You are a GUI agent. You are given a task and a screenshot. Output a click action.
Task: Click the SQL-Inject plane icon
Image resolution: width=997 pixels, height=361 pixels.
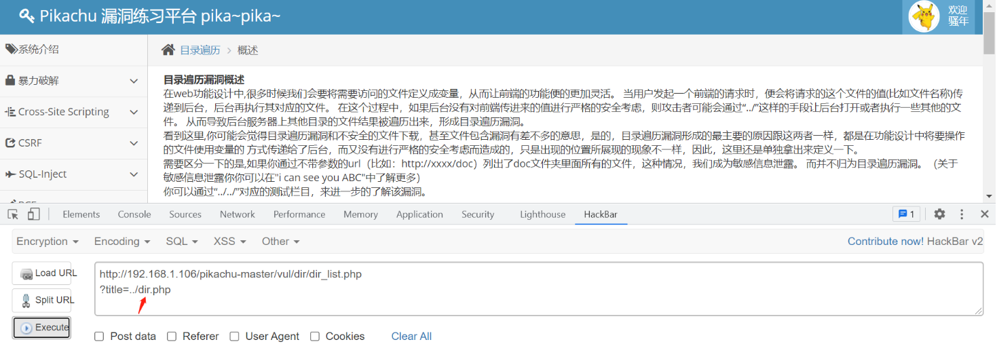tap(10, 174)
